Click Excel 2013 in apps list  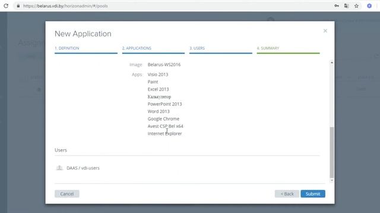click(x=158, y=89)
